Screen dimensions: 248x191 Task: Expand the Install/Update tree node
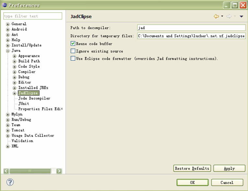coord(7,45)
